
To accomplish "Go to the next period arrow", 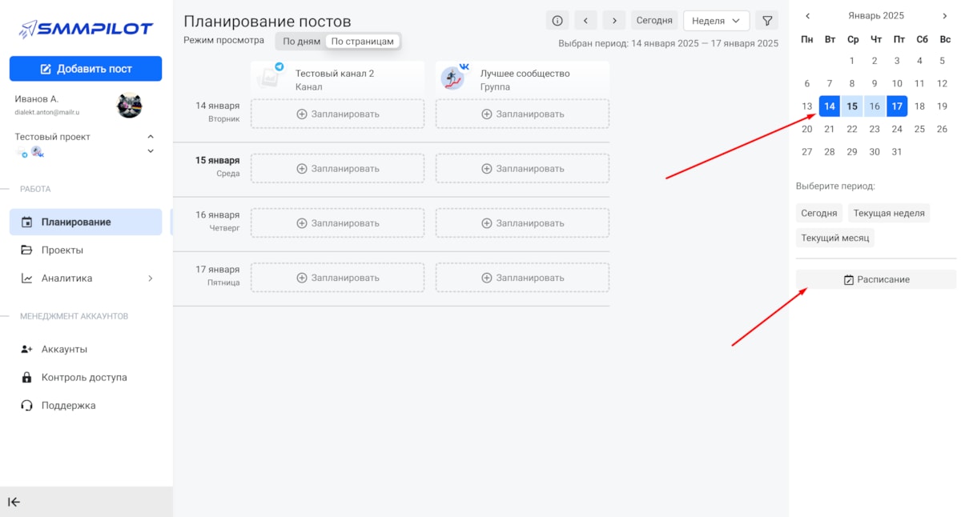I will click(614, 21).
